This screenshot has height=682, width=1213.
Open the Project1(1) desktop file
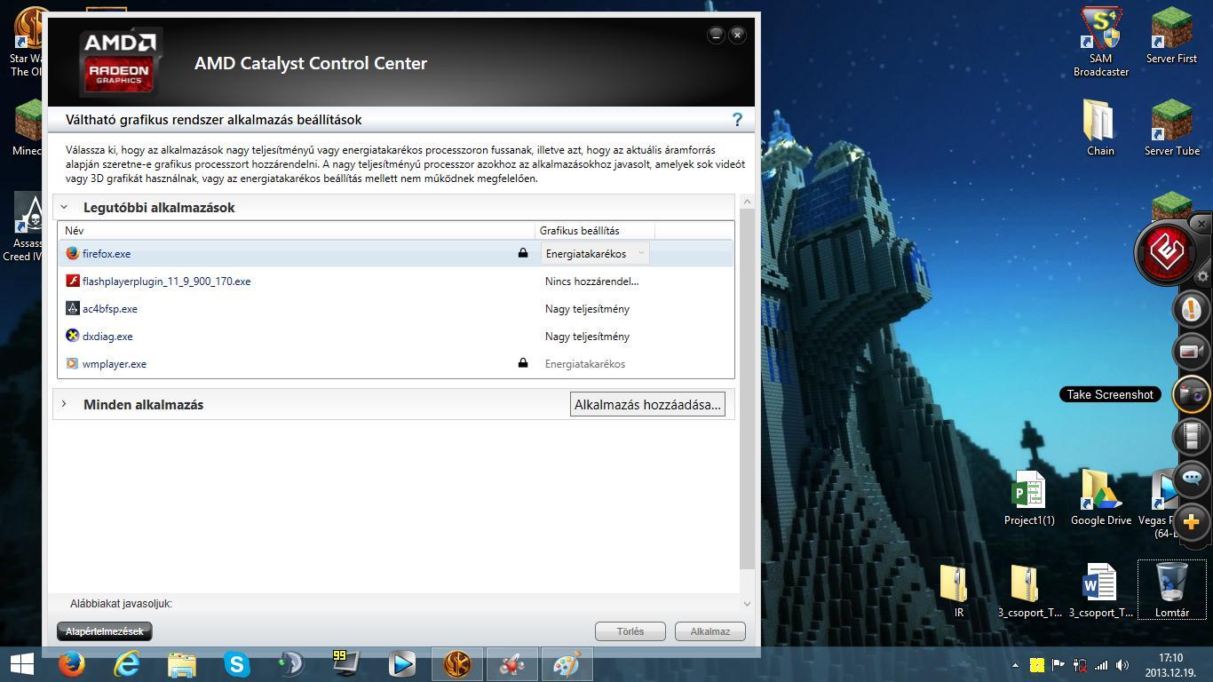coord(1029,499)
